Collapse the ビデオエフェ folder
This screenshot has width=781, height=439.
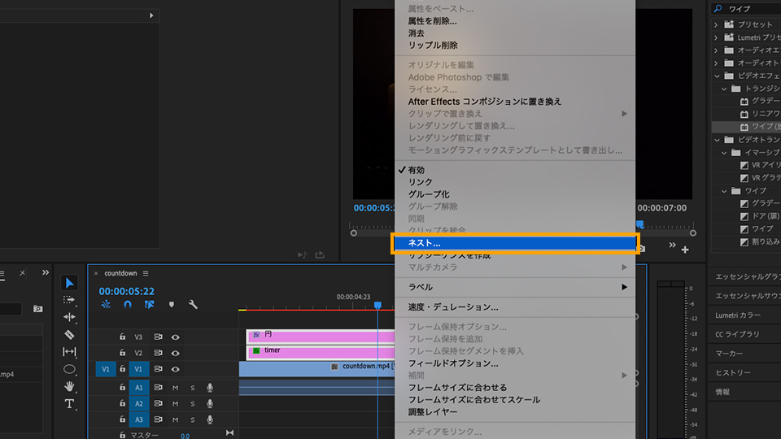tap(717, 76)
